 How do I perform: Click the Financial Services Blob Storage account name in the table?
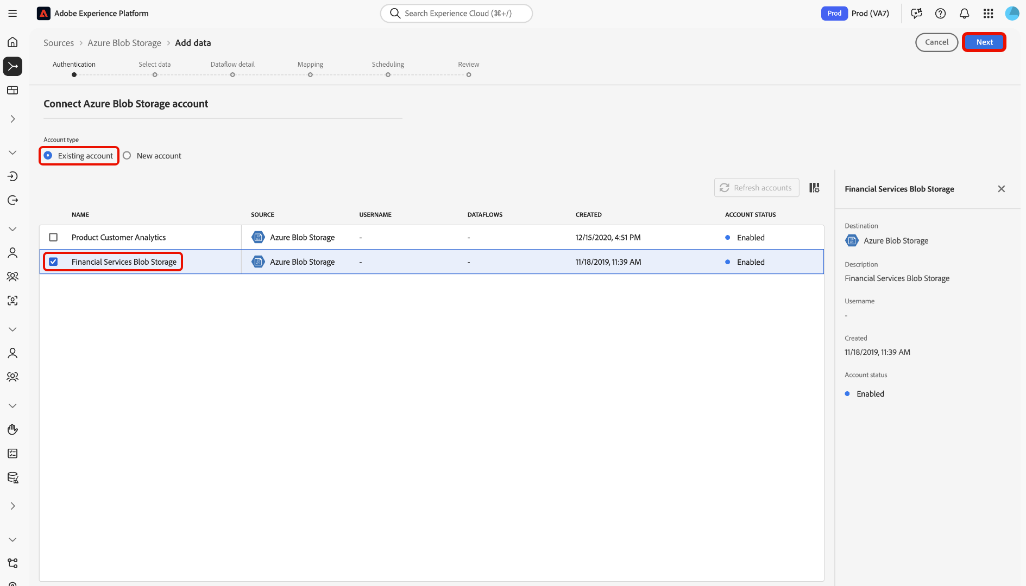pos(124,262)
